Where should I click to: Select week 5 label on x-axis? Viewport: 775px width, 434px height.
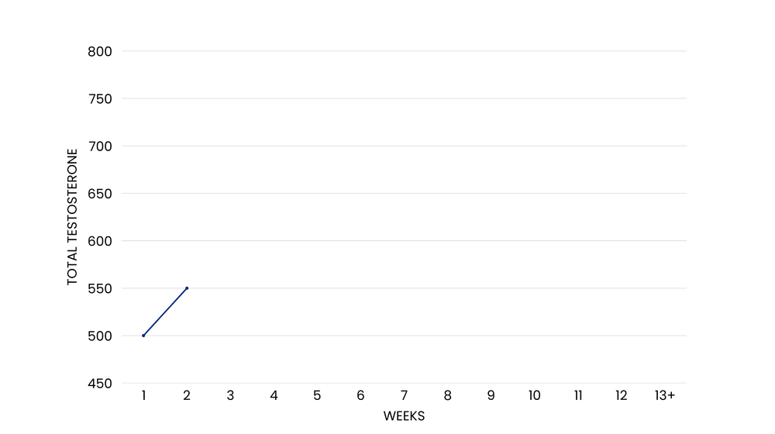tap(317, 395)
